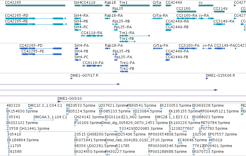
Task: Click the LD37621.3prime EST label
Action: point(113,106)
